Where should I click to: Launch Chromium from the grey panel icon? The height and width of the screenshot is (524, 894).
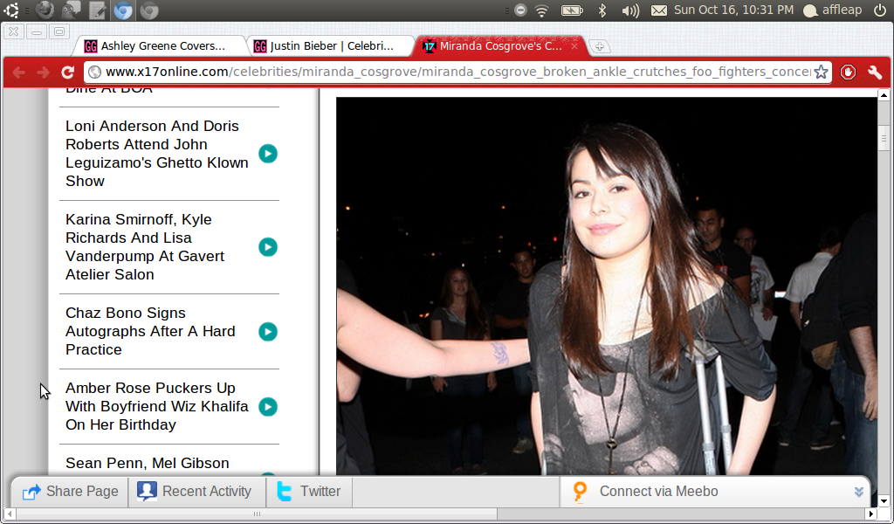click(x=149, y=10)
